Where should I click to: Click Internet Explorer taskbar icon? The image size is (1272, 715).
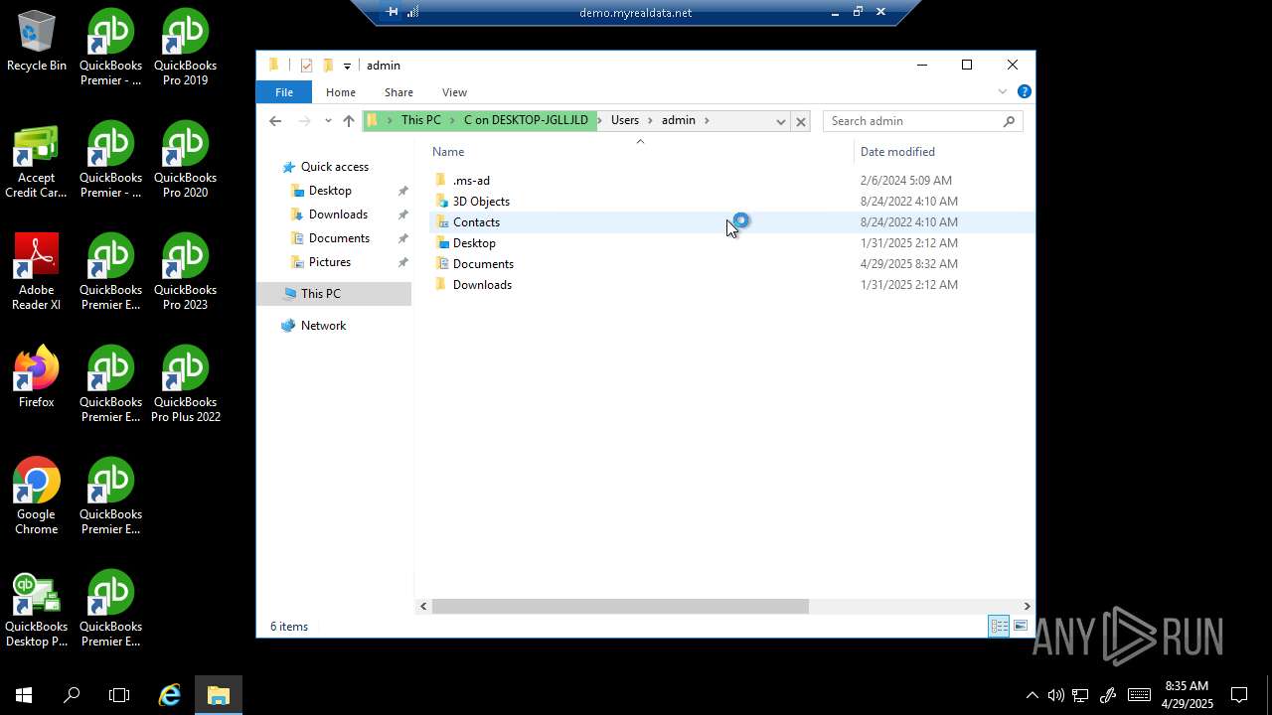click(x=170, y=695)
